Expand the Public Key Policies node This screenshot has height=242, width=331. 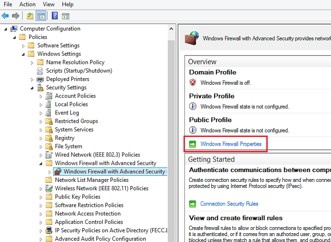point(41,197)
